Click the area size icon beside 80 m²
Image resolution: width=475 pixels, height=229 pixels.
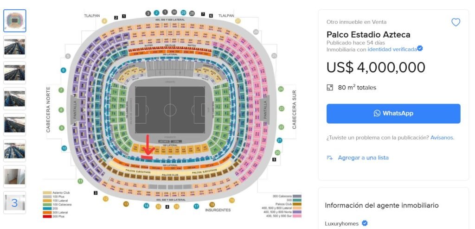coord(330,87)
